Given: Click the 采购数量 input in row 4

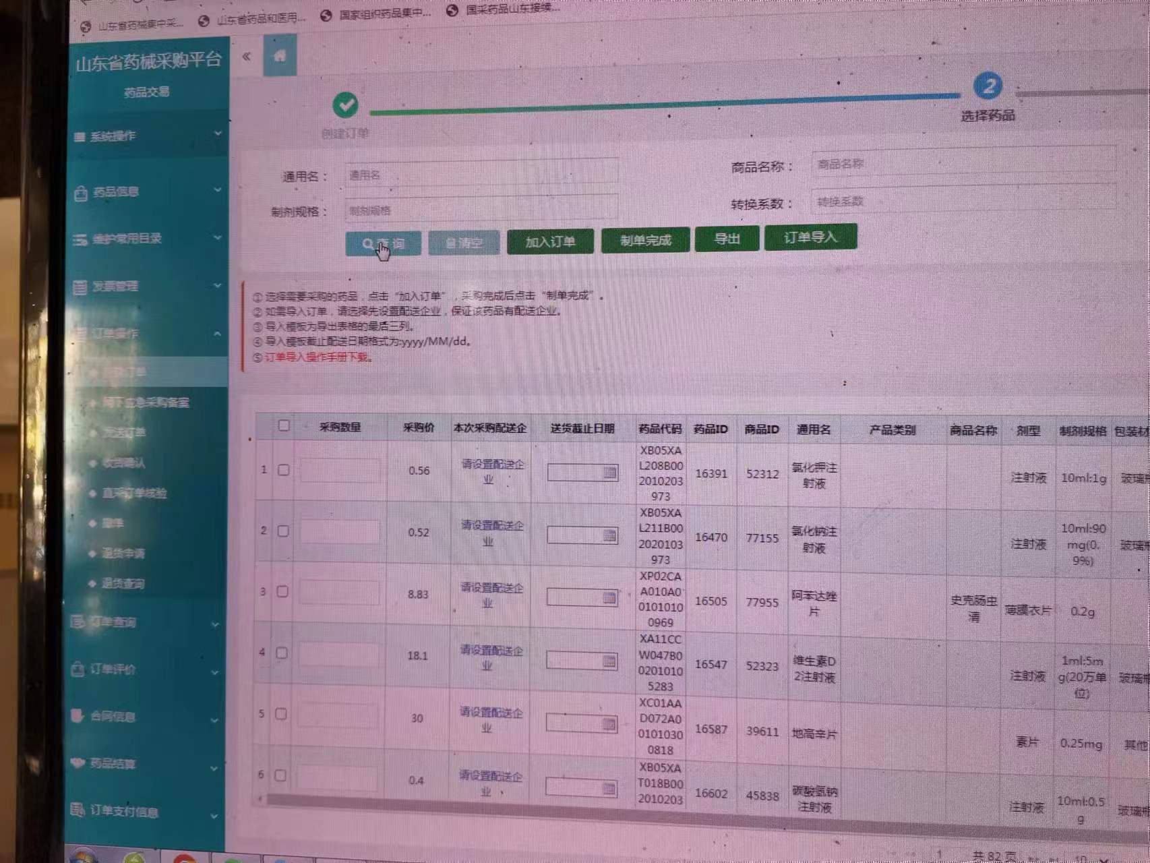Looking at the screenshot, I should (338, 654).
